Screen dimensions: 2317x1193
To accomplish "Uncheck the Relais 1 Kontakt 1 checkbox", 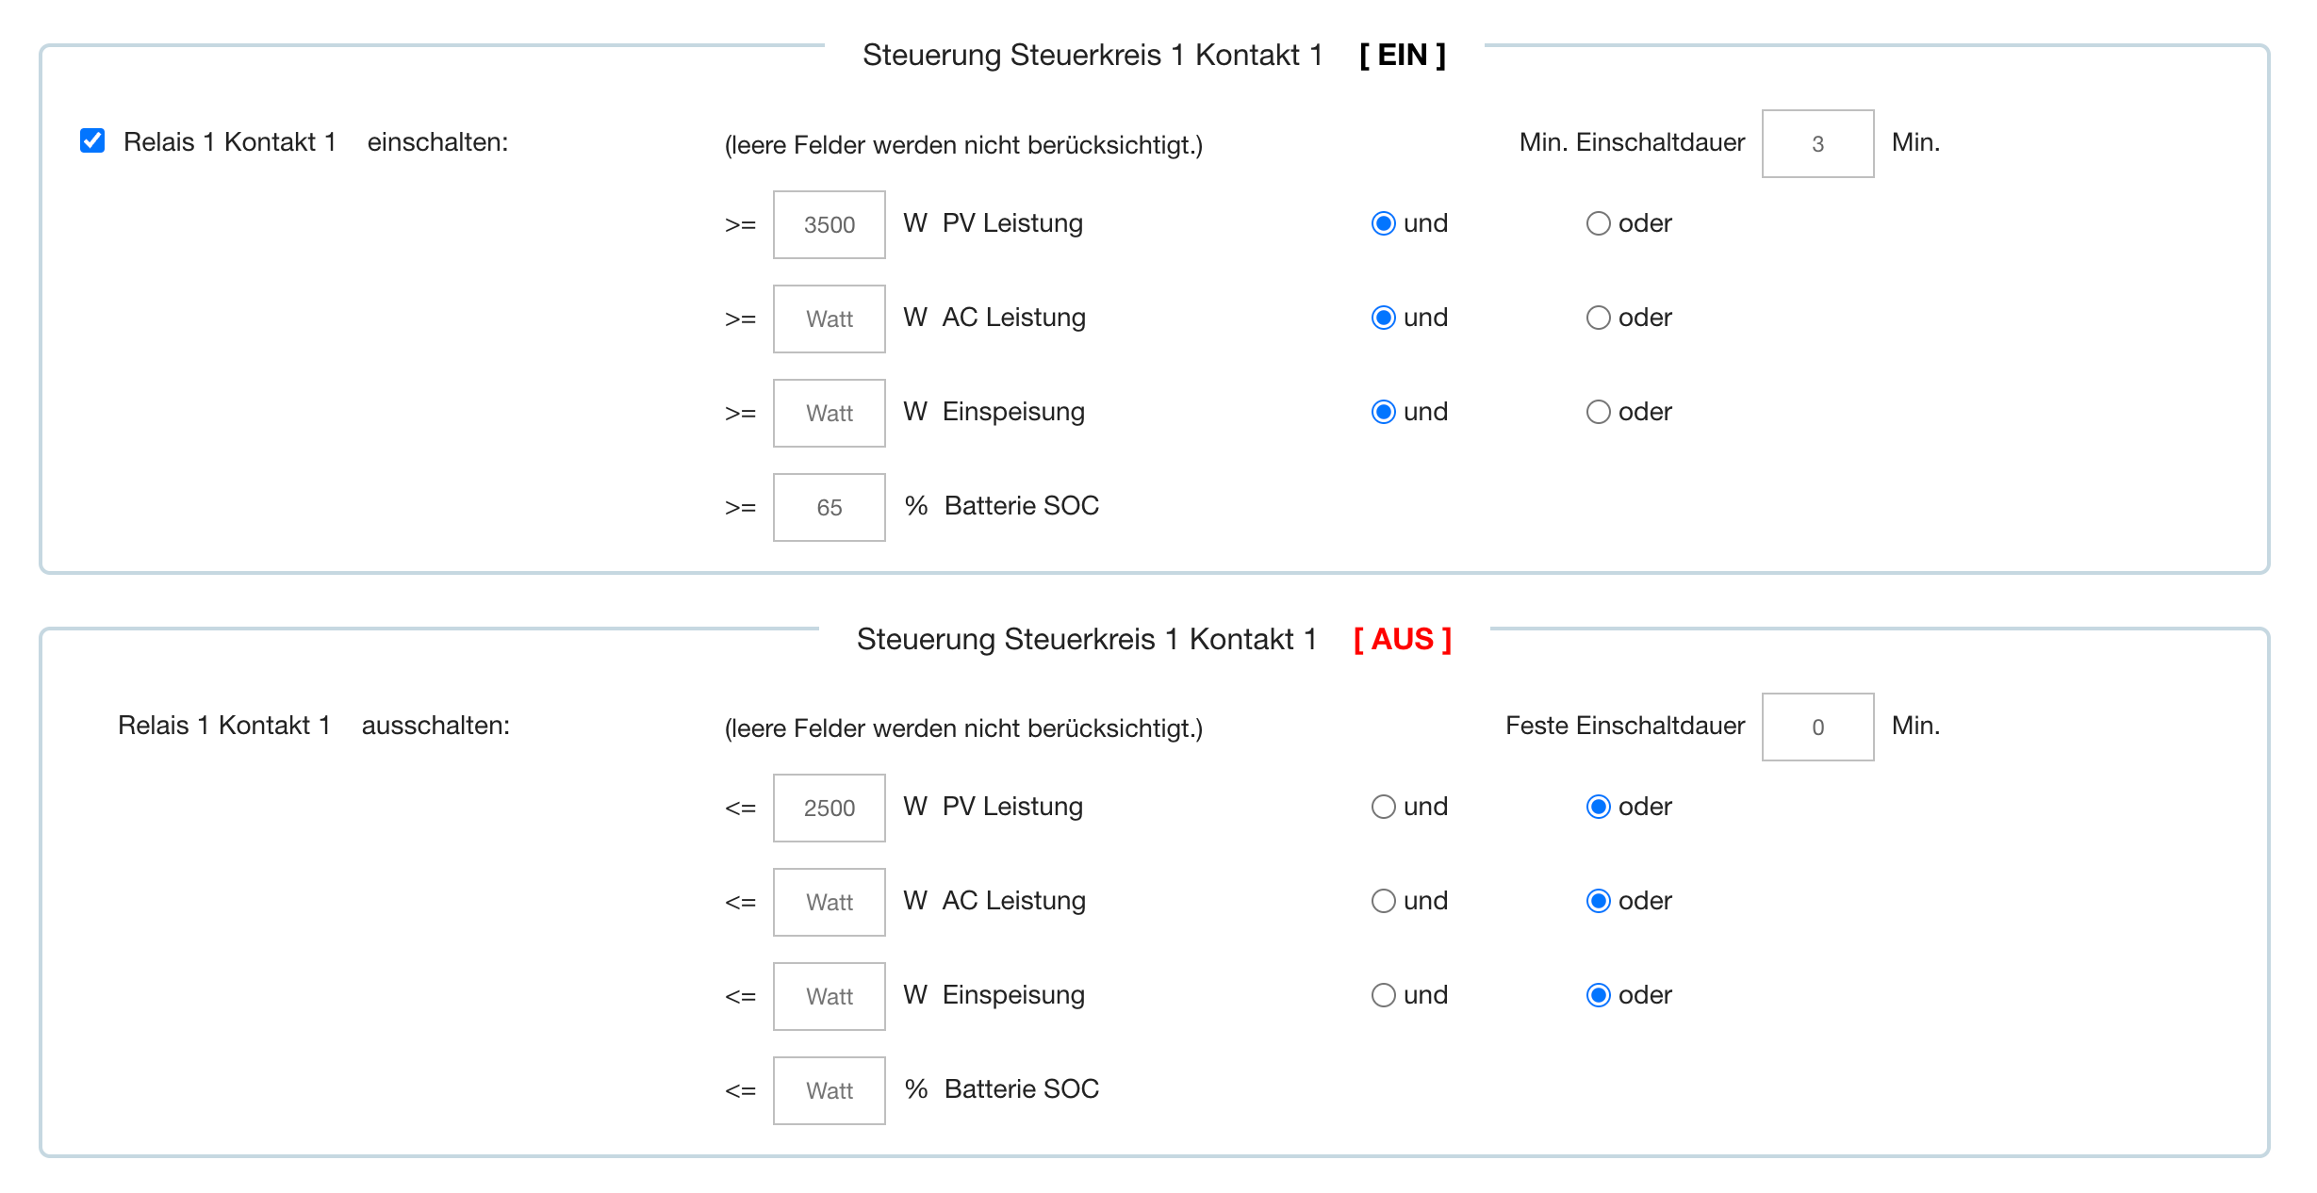I will [92, 141].
